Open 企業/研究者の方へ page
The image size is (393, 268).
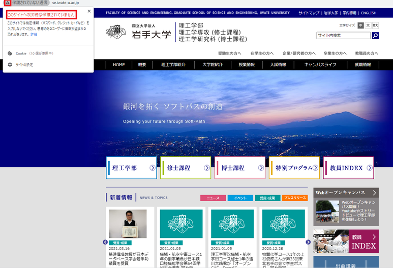299,53
